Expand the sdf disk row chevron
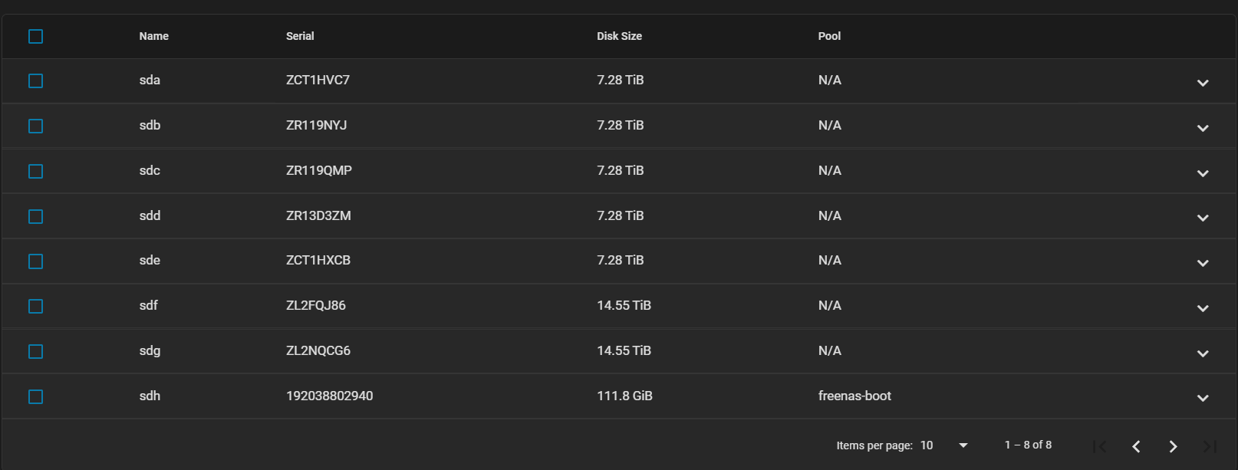 click(1203, 308)
